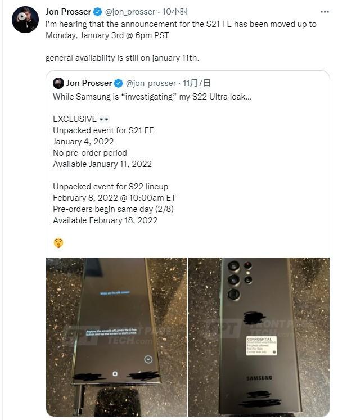The height and width of the screenshot is (420, 338).
Task: Click the verified badge in the quoted tweet
Action: point(118,83)
